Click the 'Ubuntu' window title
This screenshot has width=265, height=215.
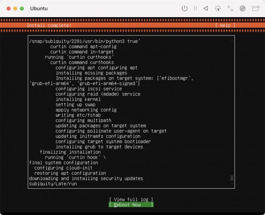[39, 8]
